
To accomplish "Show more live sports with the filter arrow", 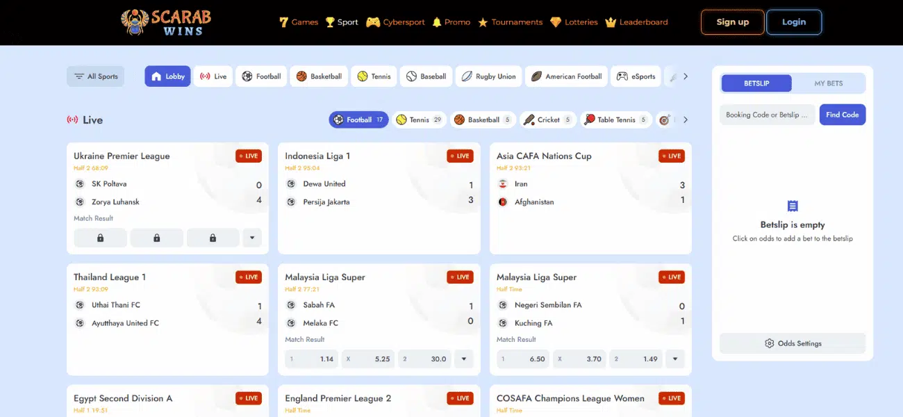I will [686, 120].
